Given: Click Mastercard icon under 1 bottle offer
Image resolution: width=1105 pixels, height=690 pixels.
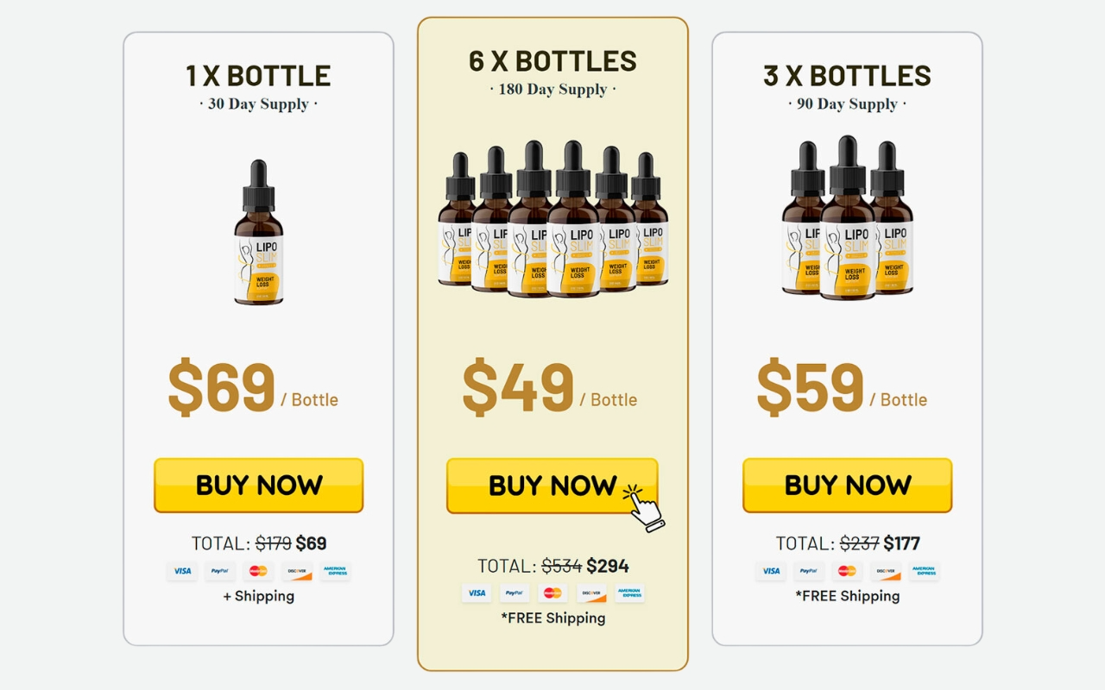Looking at the screenshot, I should click(258, 571).
